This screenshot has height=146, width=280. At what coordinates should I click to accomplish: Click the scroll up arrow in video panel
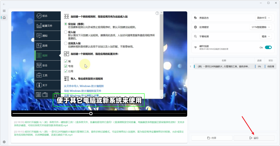162,13
